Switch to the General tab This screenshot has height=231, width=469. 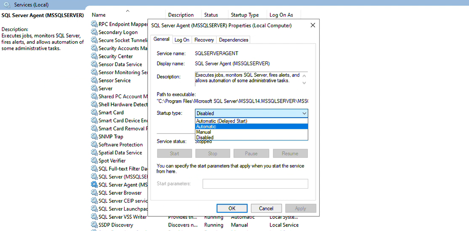pyautogui.click(x=162, y=40)
